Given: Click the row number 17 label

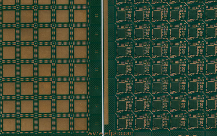Looking at the screenshot, I should (96, 52).
